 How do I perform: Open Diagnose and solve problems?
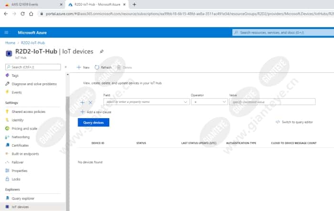coord(34,84)
